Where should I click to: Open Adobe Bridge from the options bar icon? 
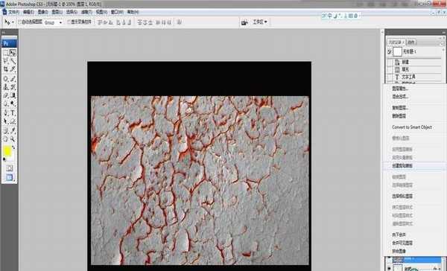pos(244,22)
